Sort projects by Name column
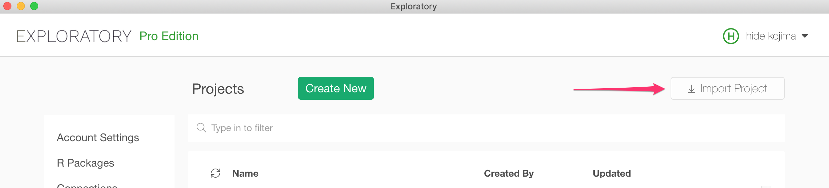The height and width of the screenshot is (188, 829). click(245, 173)
